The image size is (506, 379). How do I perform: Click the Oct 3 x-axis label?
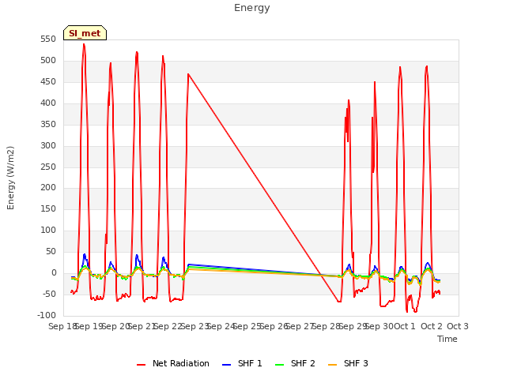tap(458, 326)
